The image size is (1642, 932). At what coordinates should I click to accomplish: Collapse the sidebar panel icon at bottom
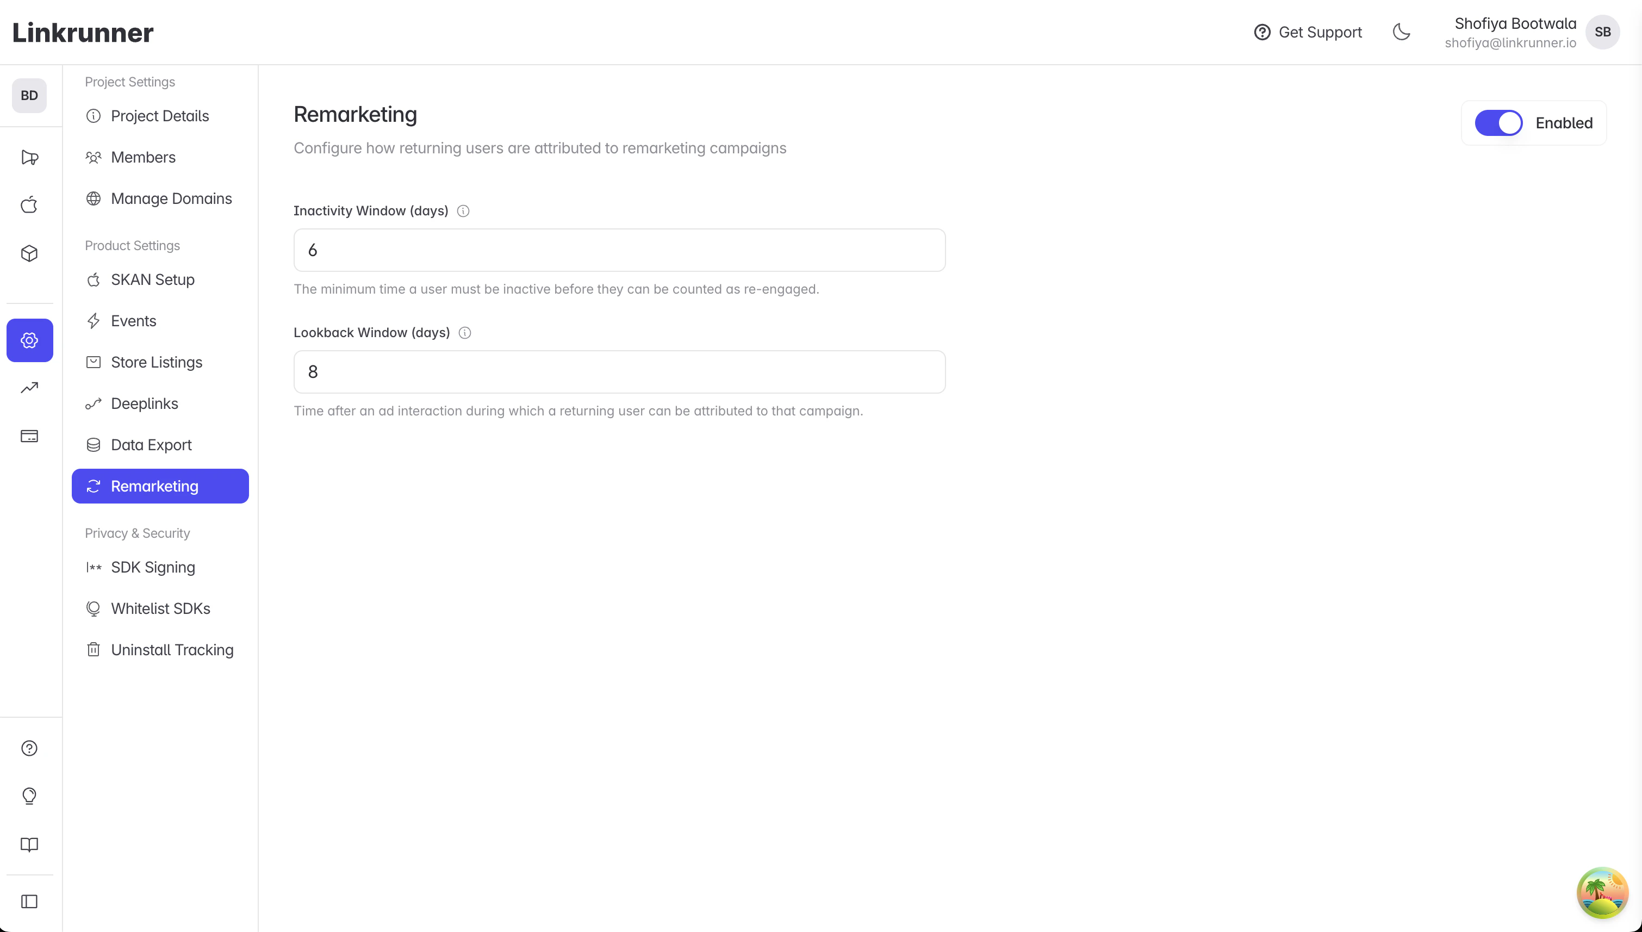[x=29, y=901]
